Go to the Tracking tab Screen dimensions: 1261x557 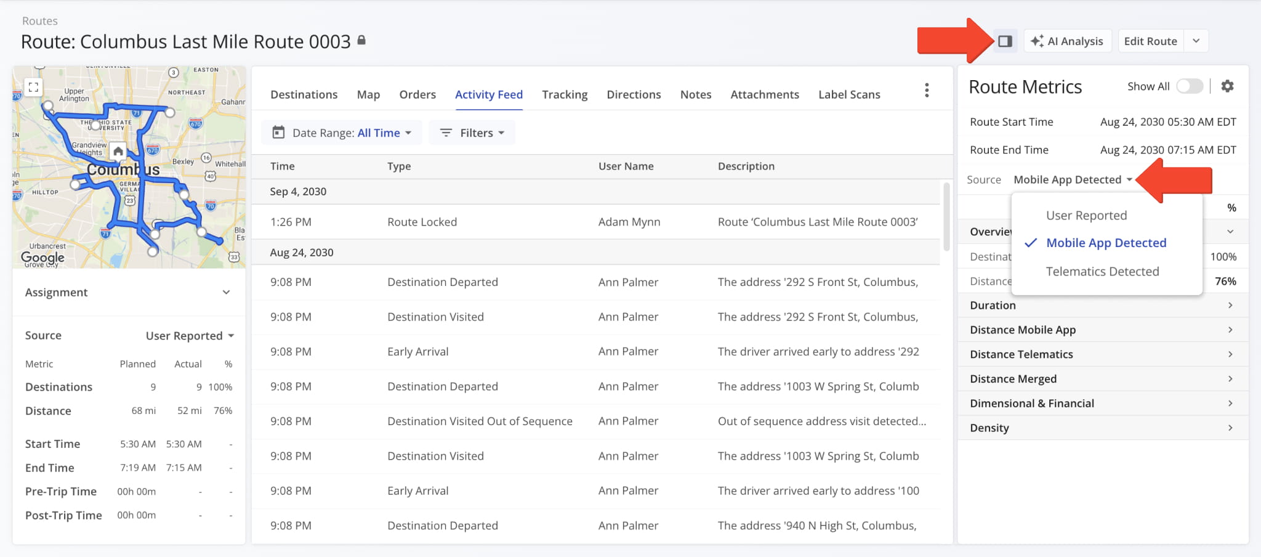(x=565, y=94)
